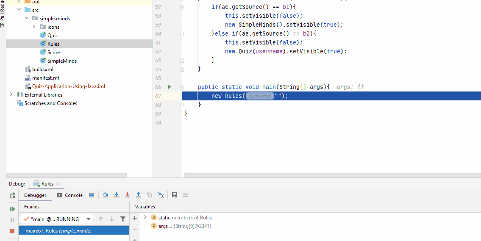Select the main:67, Rules stack frame
Viewport: 481px width, 241px height.
pos(58,231)
